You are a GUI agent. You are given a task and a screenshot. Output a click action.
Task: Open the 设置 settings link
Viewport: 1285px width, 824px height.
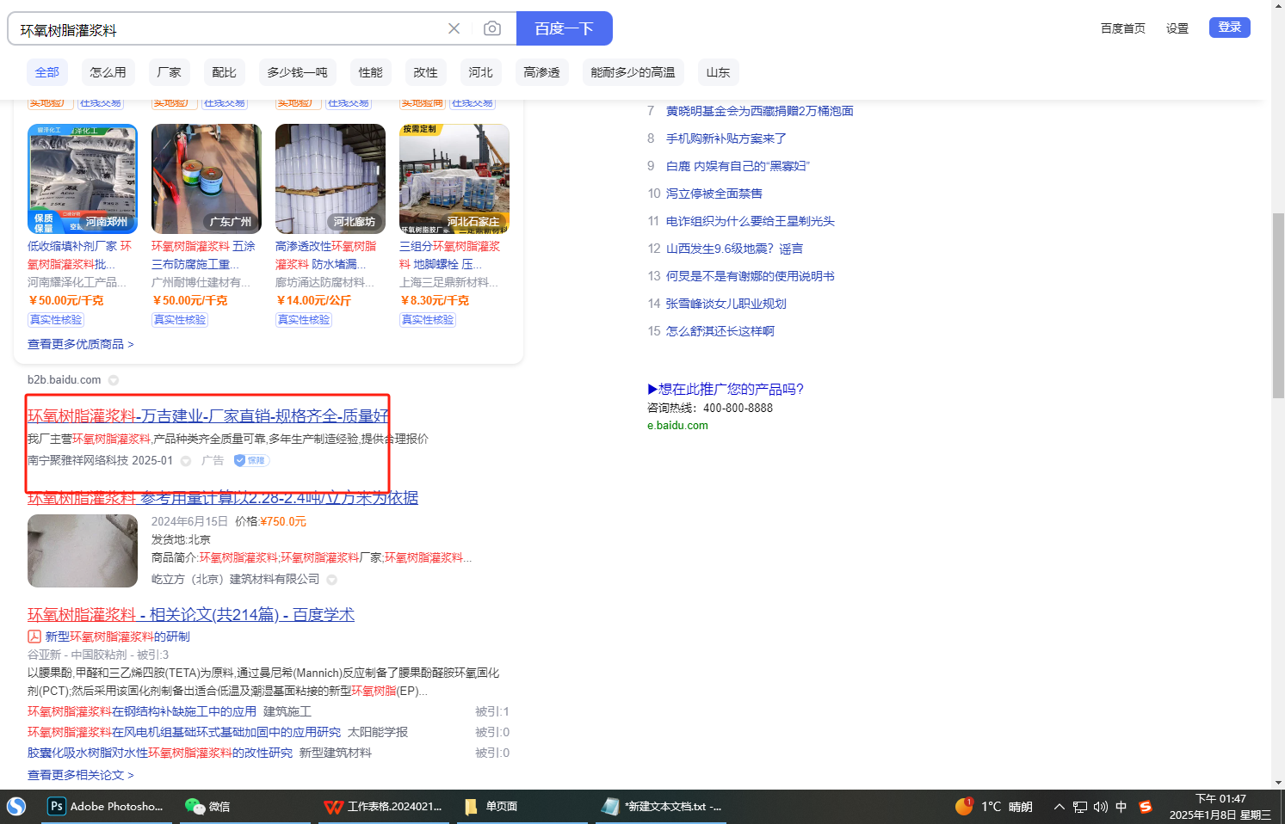point(1177,28)
